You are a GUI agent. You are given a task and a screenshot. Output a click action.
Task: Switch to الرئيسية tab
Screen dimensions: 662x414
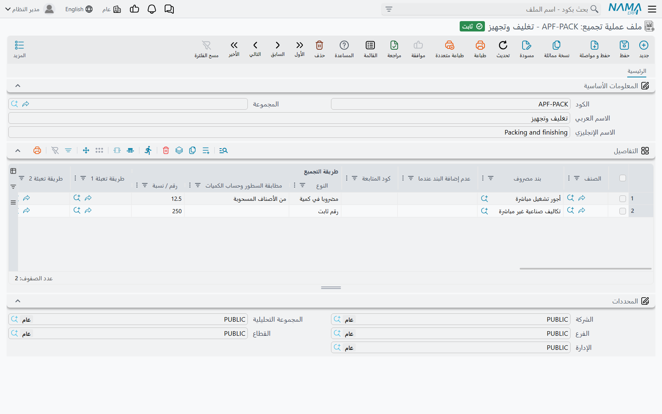[637, 71]
